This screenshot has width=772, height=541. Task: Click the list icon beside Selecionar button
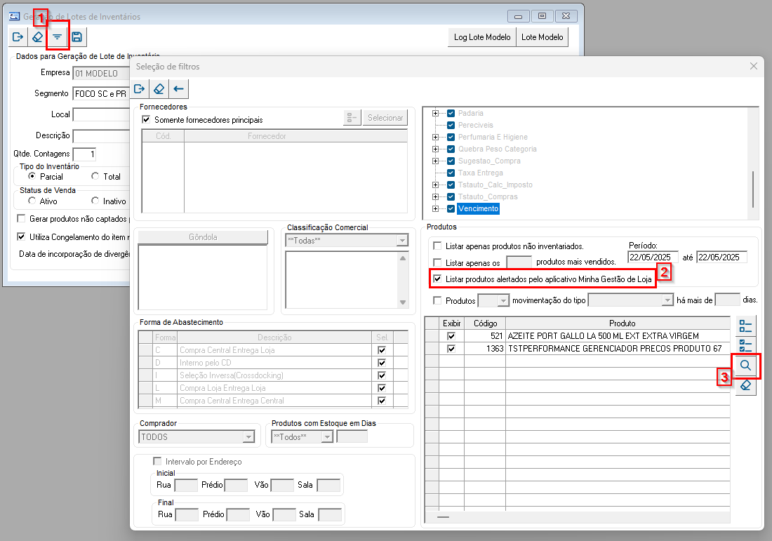tap(352, 118)
